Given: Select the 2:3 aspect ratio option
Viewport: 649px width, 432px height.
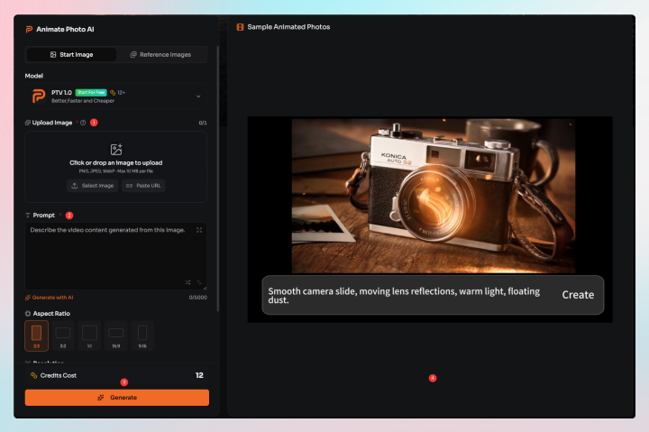Looking at the screenshot, I should point(36,335).
